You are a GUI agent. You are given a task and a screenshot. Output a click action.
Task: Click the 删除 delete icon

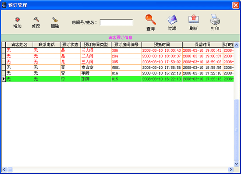point(55,20)
